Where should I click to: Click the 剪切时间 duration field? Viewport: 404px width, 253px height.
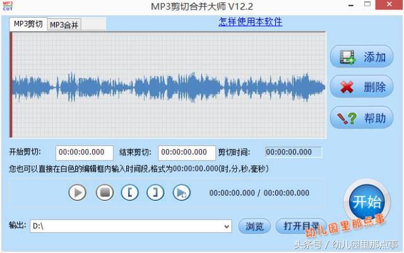pos(294,152)
